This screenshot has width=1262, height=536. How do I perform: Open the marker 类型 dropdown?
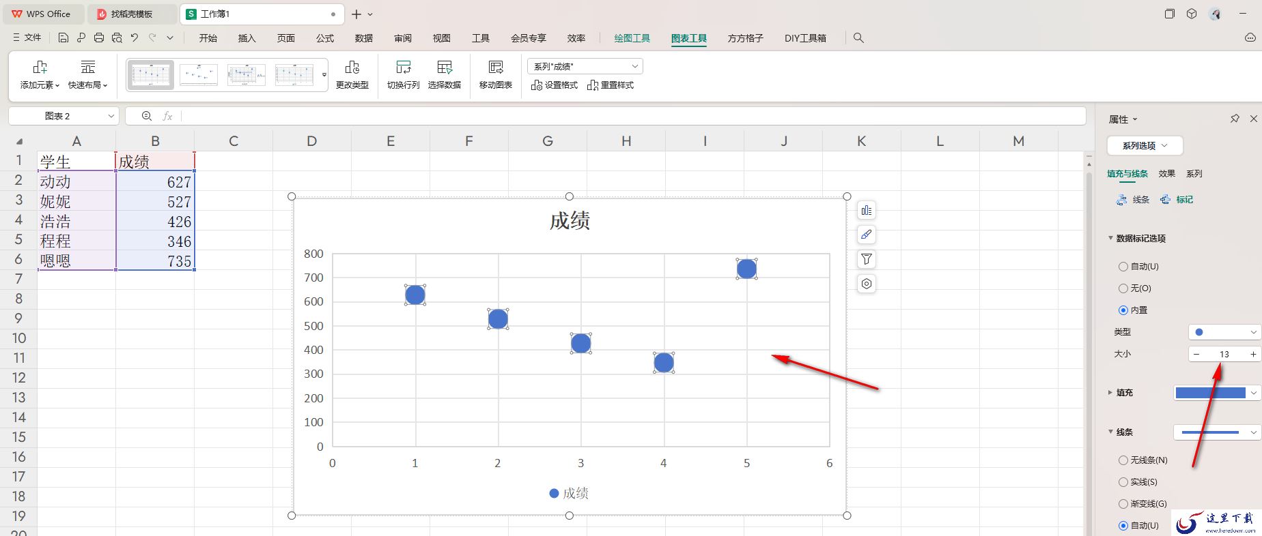pos(1224,332)
